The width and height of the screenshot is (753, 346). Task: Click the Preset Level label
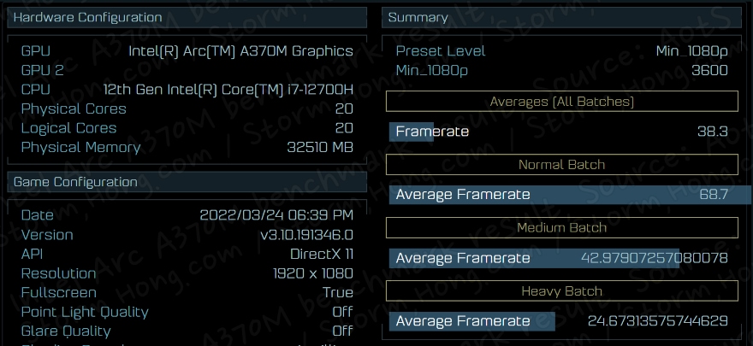[x=441, y=51]
